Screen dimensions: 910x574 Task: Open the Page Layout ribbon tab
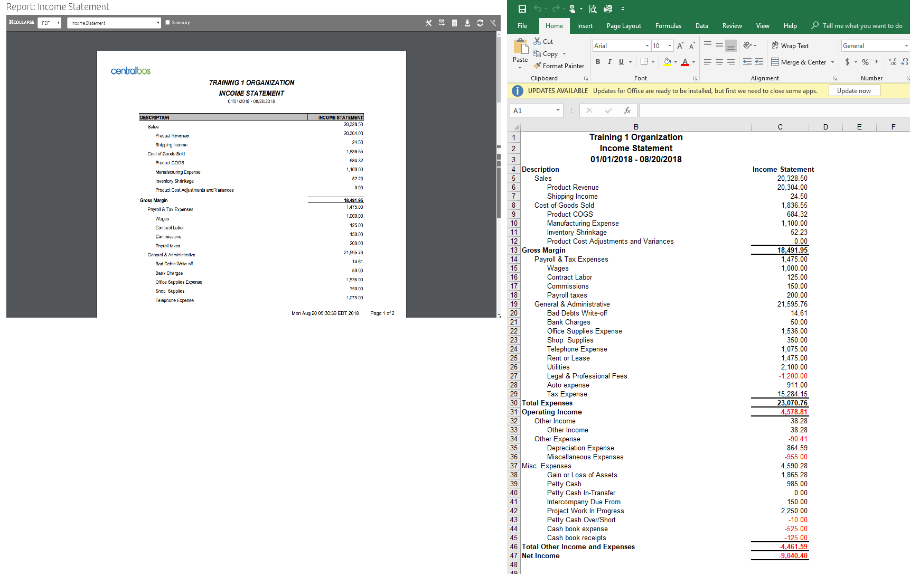(x=624, y=26)
